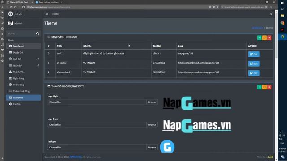
Task: Expand the Lịch Sử sidebar submenu arrow
Action: point(38,59)
